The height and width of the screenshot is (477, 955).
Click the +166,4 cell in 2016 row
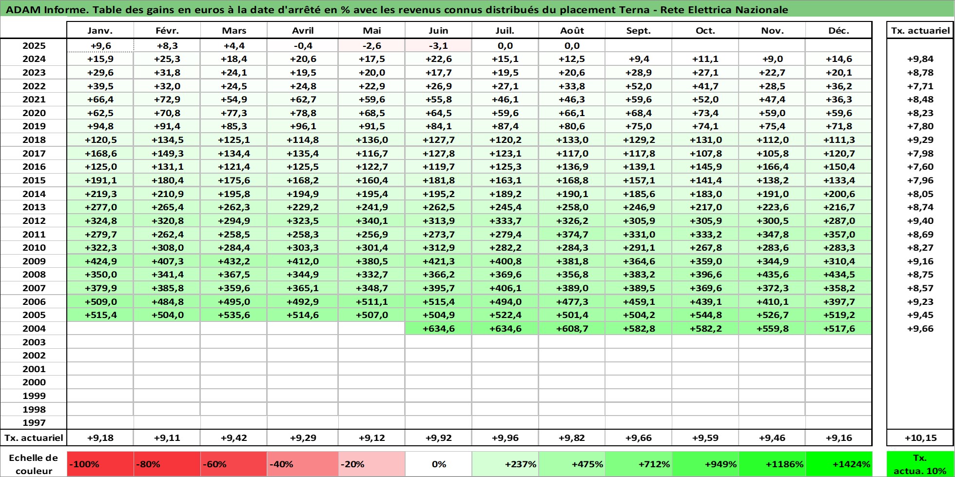772,167
